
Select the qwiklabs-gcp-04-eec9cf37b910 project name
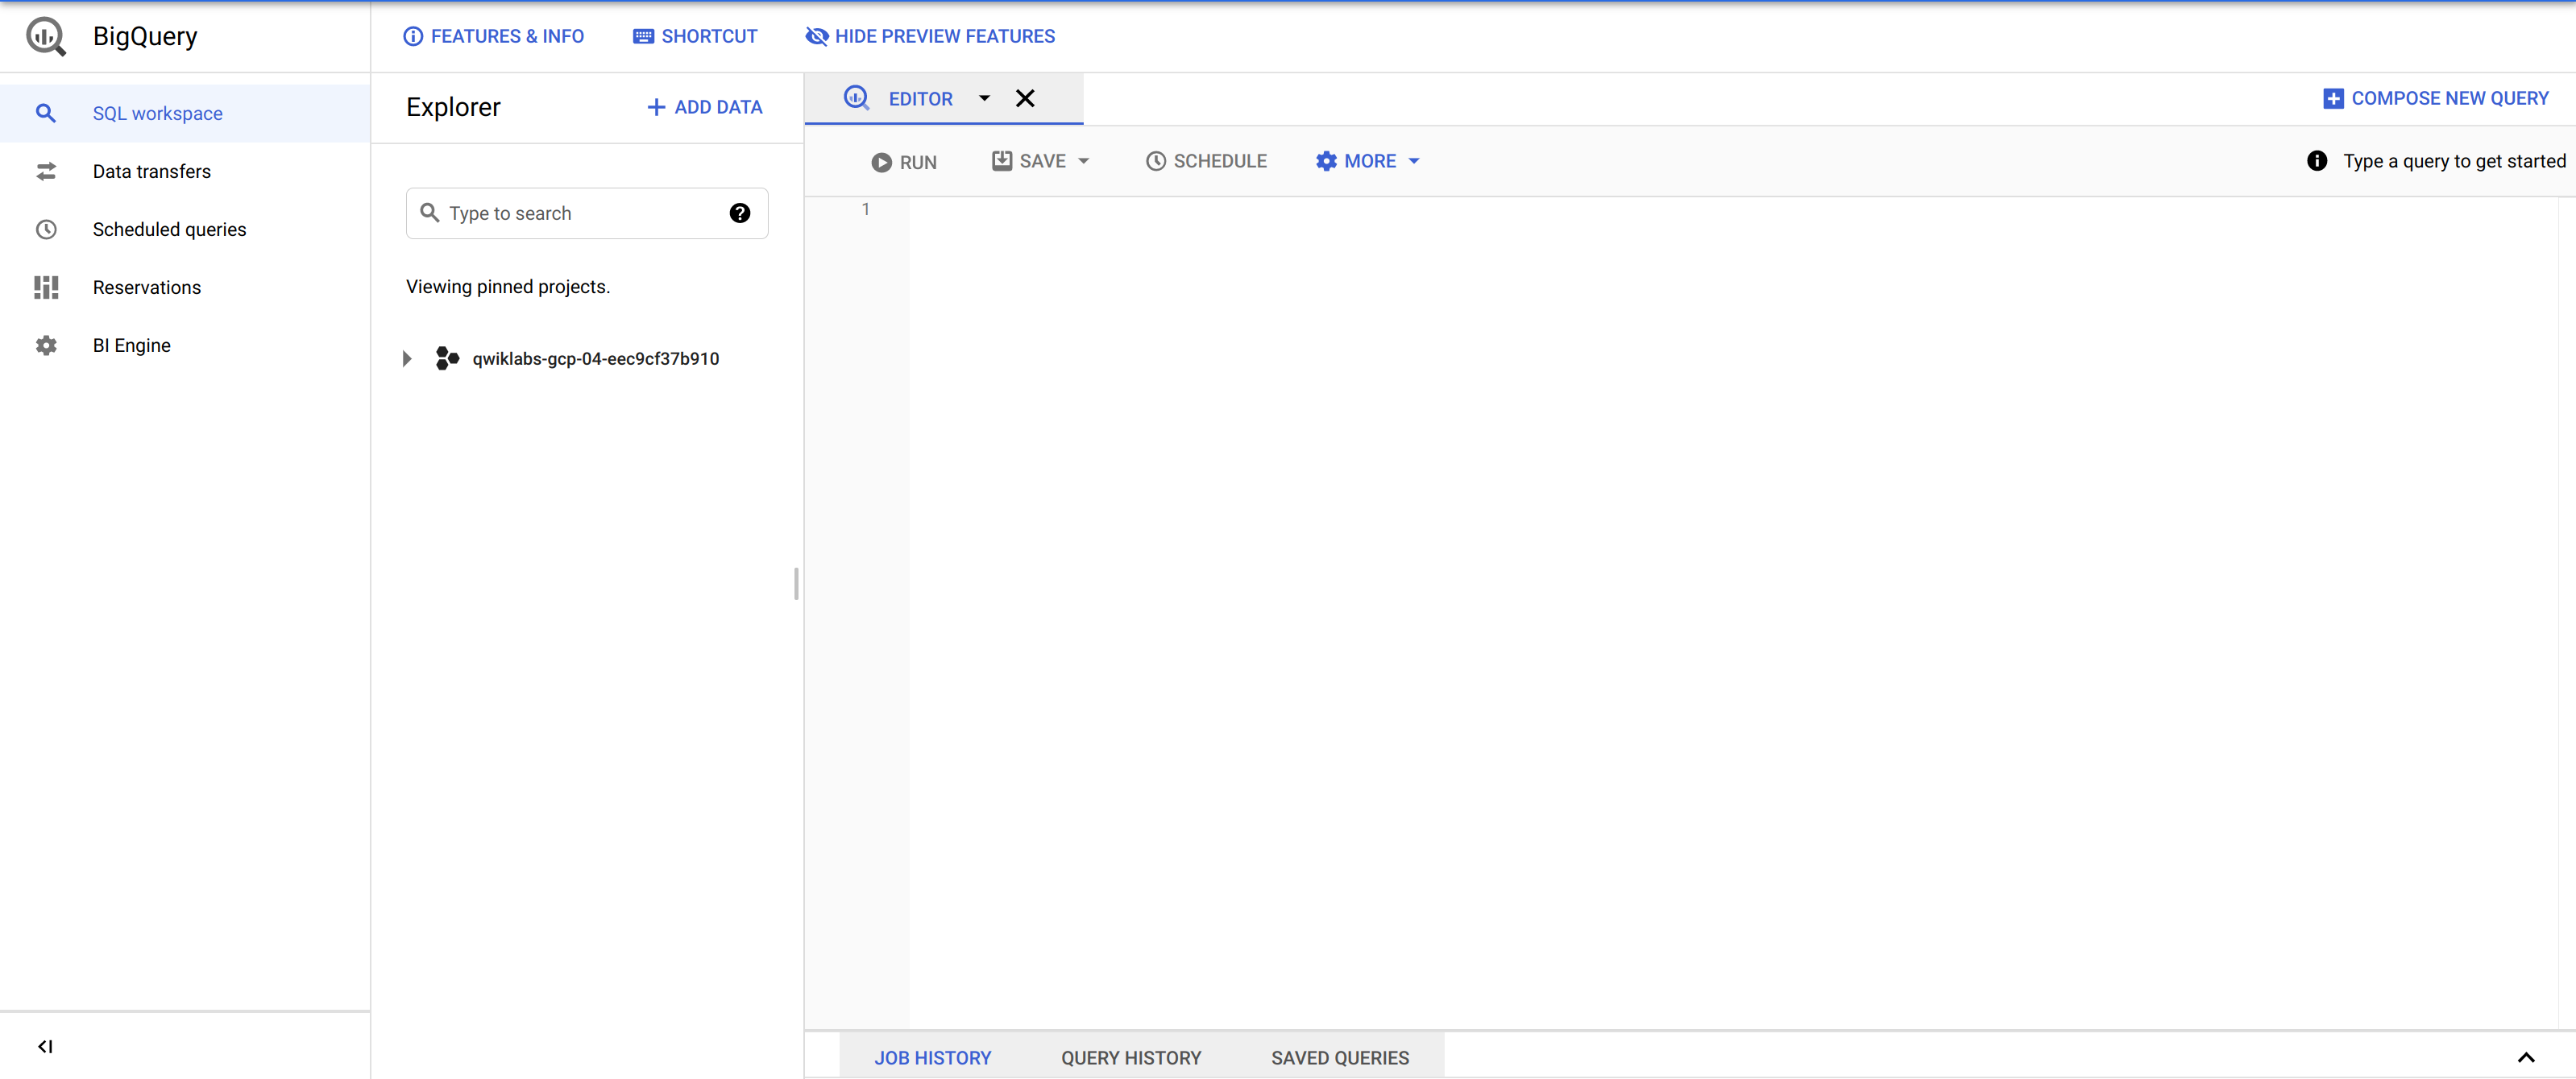[596, 358]
